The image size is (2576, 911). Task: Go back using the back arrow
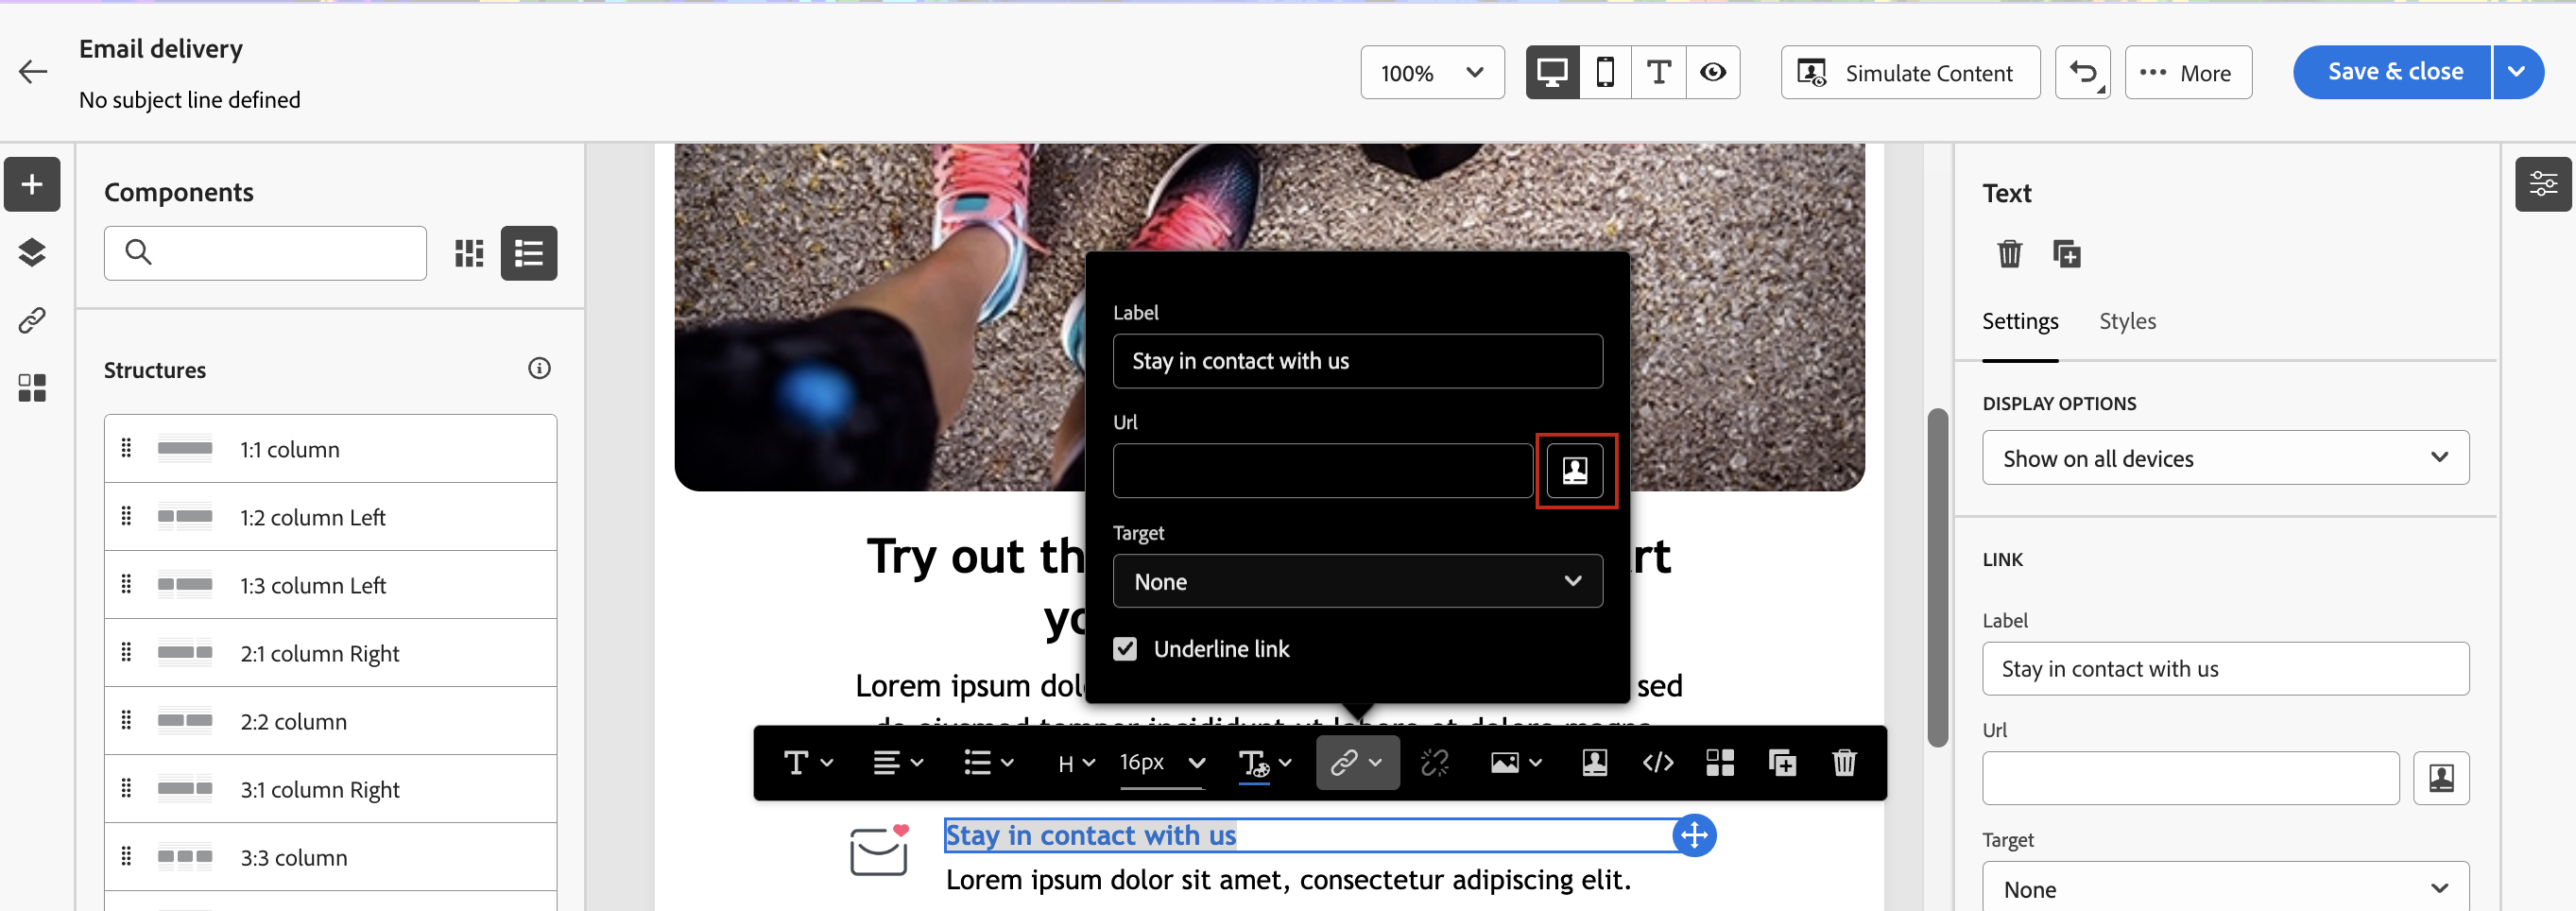33,72
